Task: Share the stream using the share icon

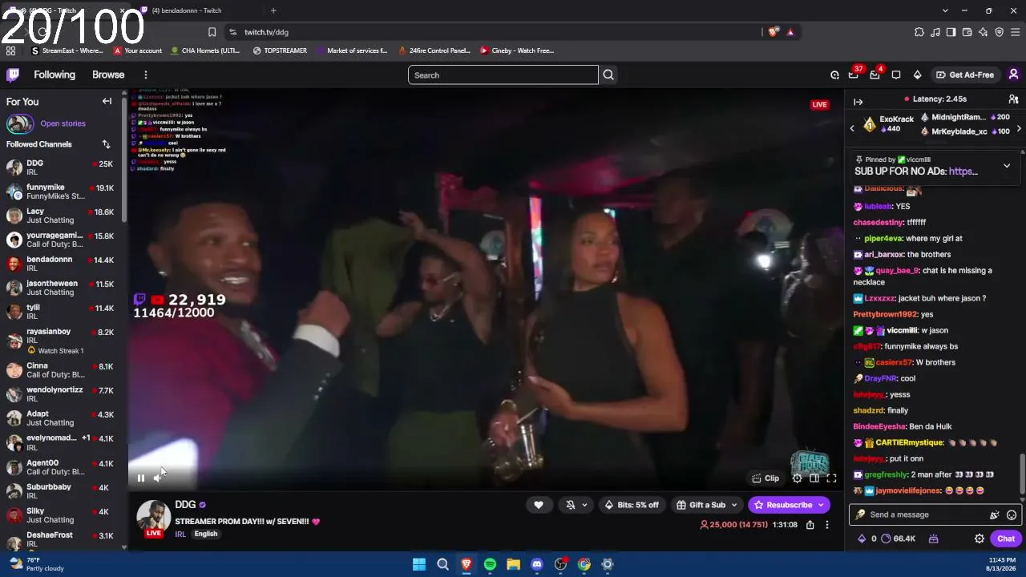Action: coord(810,525)
